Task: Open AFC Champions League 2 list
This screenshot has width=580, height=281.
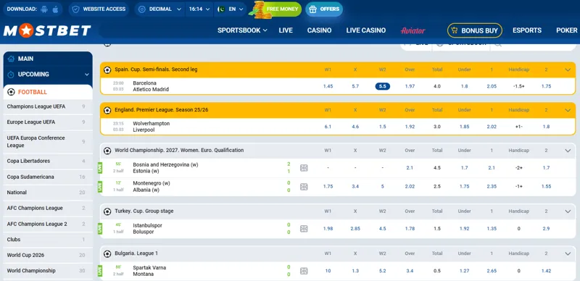Action: coord(48,224)
